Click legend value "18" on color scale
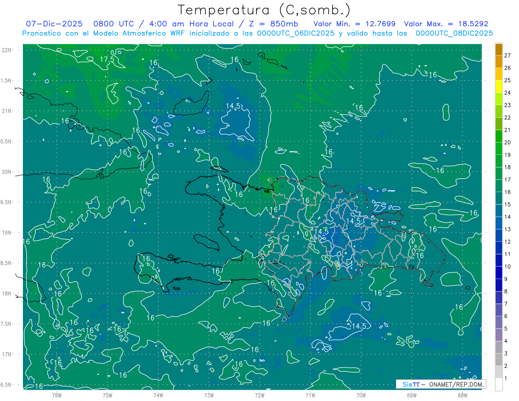The height and width of the screenshot is (401, 519). (507, 167)
